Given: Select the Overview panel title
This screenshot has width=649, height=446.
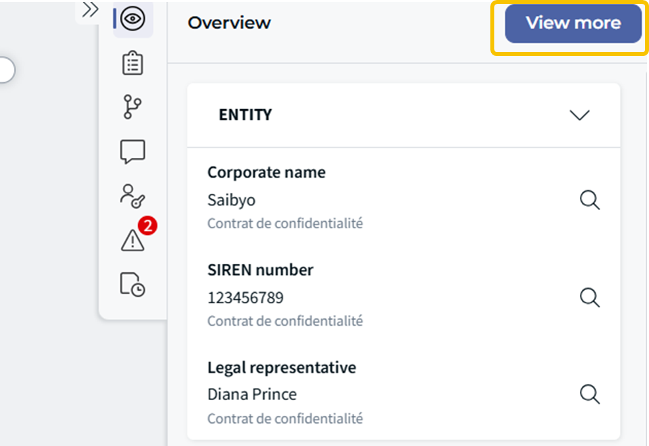Looking at the screenshot, I should [x=229, y=22].
